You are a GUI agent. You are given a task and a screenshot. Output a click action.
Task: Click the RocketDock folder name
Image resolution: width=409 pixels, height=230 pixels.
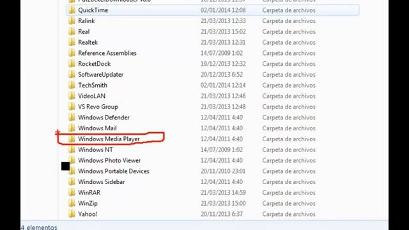point(94,64)
